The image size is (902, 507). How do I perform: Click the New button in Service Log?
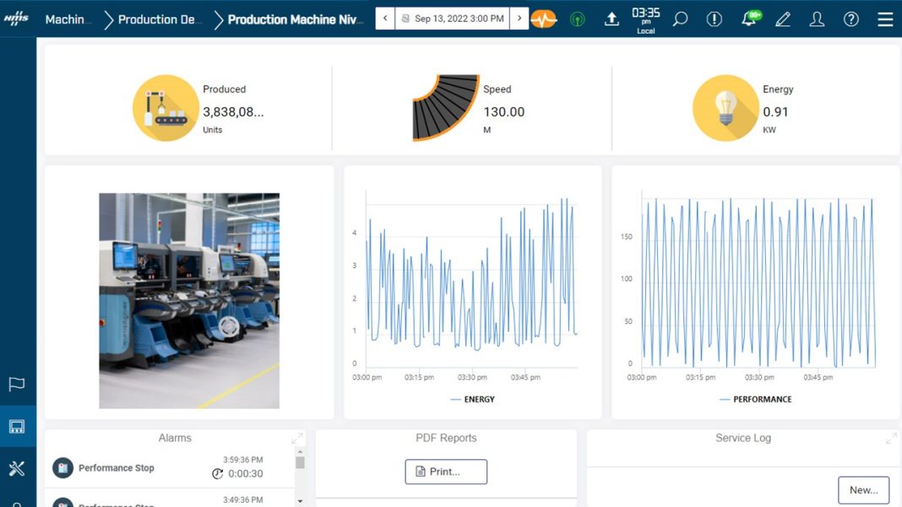(x=863, y=489)
